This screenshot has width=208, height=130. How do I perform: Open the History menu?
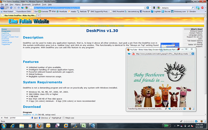[18, 5]
